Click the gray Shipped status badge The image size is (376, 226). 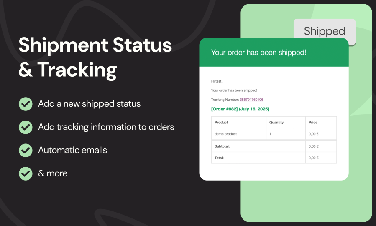coord(325,31)
